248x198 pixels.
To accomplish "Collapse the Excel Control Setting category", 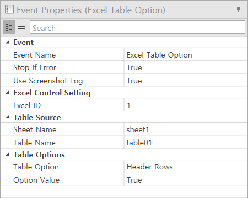I will point(7,93).
